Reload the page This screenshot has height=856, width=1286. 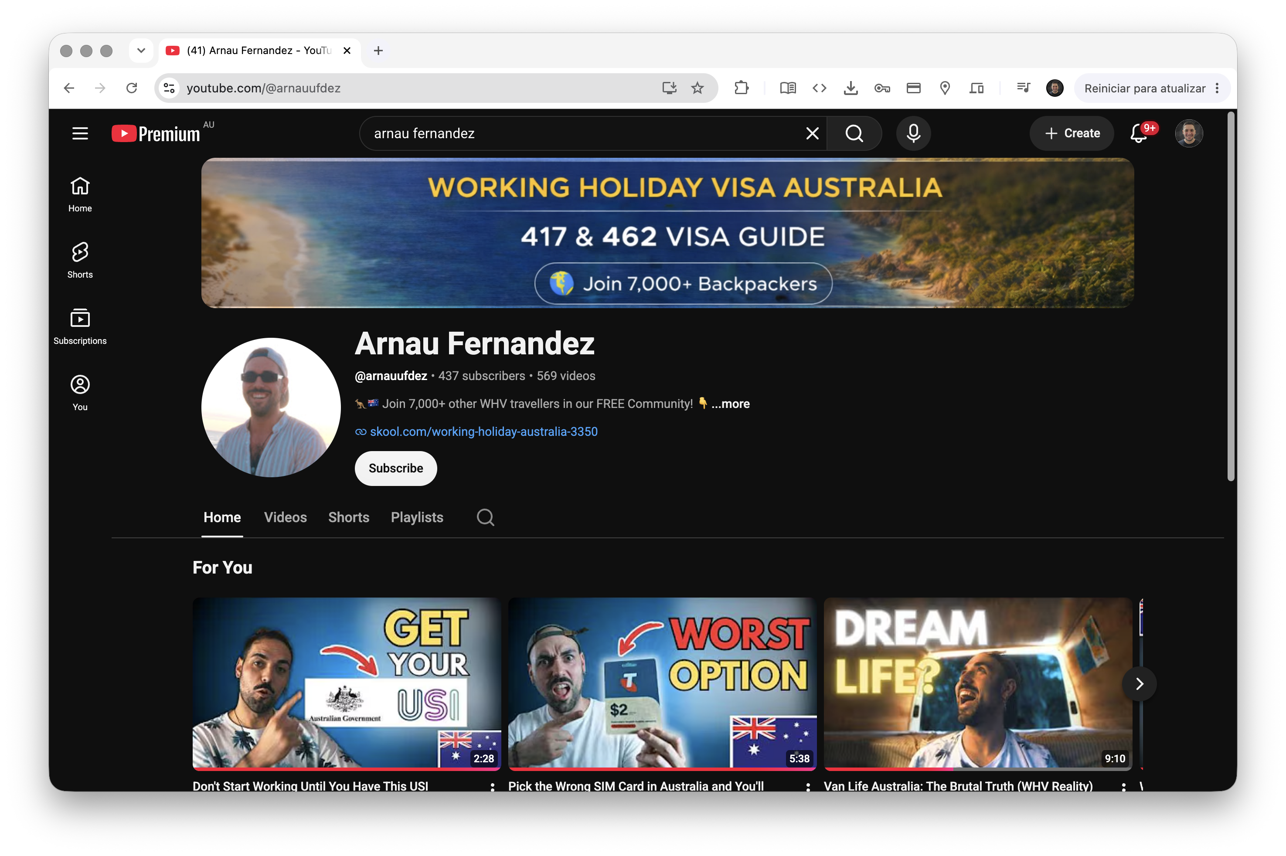pyautogui.click(x=132, y=88)
